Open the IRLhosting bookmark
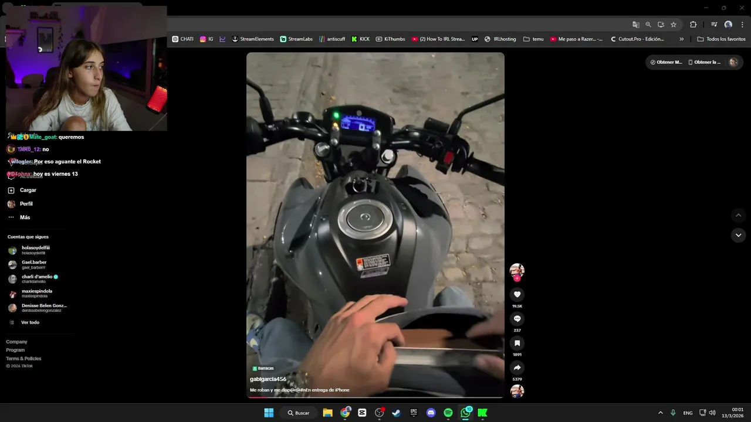The width and height of the screenshot is (751, 422). pos(500,39)
